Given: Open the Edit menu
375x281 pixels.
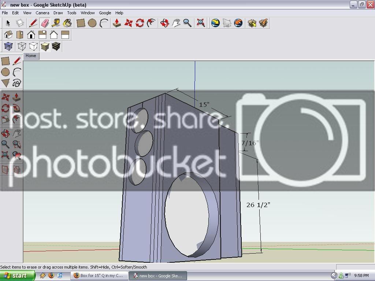Looking at the screenshot, I should (15, 13).
